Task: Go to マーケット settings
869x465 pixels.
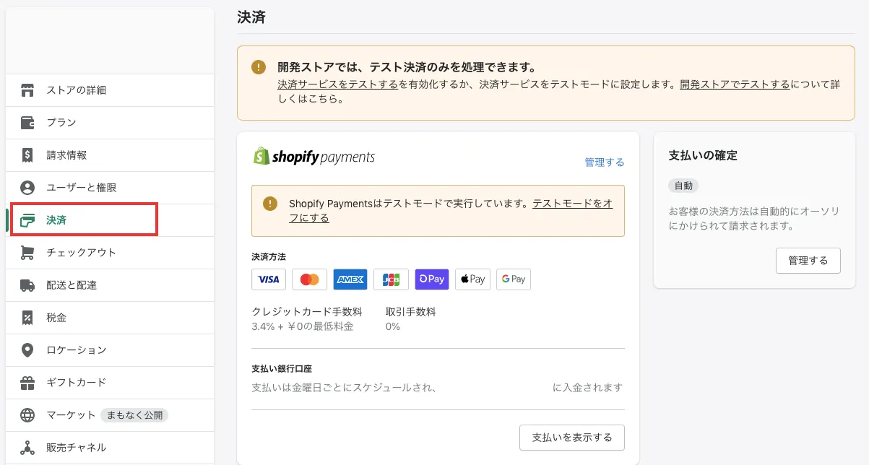Action: pyautogui.click(x=110, y=415)
